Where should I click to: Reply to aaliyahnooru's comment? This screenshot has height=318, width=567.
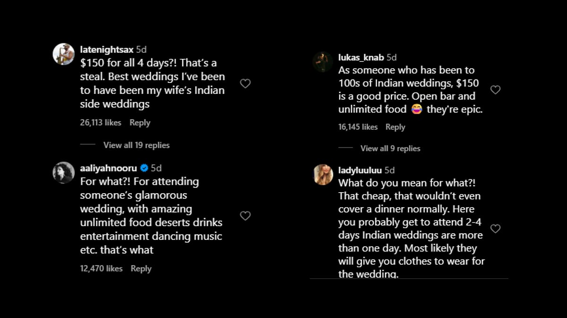click(141, 269)
